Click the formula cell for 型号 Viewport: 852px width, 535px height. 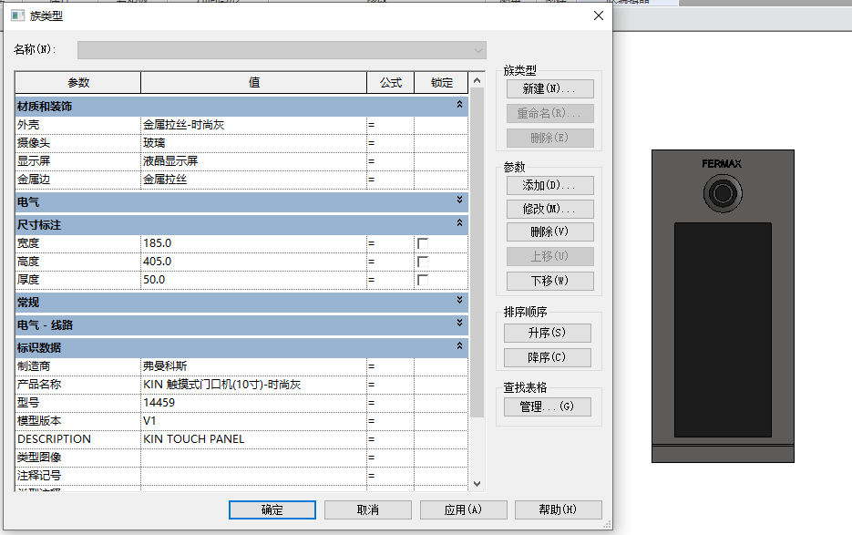point(391,403)
